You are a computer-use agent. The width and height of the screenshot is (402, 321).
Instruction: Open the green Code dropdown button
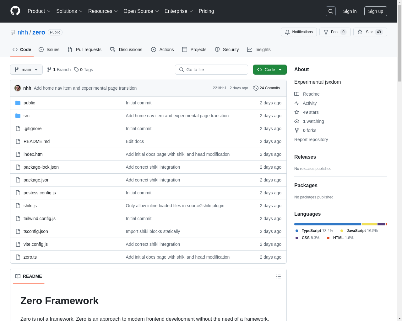270,70
